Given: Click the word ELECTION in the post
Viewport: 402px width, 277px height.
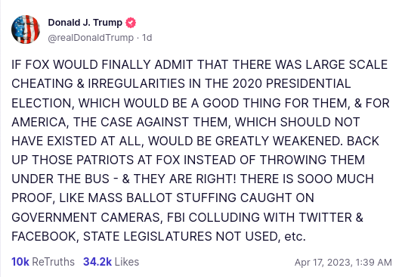Looking at the screenshot, I should tap(41, 103).
